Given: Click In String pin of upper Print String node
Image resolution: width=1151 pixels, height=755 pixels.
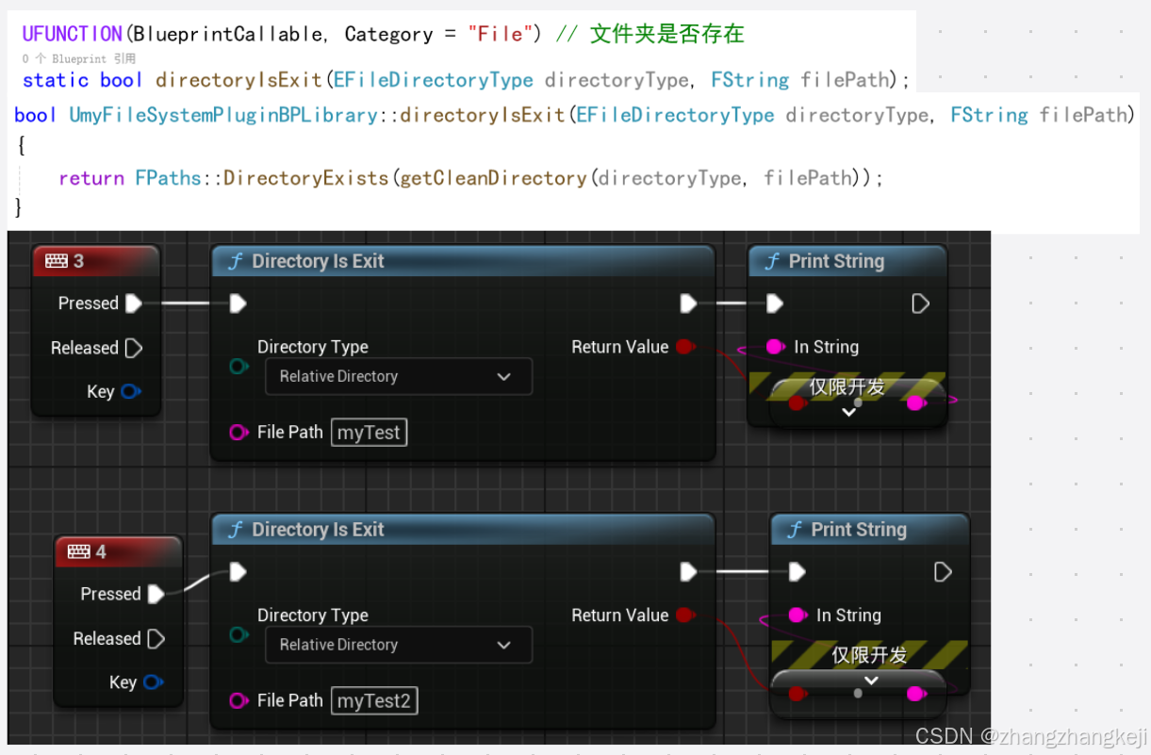Looking at the screenshot, I should tap(776, 347).
